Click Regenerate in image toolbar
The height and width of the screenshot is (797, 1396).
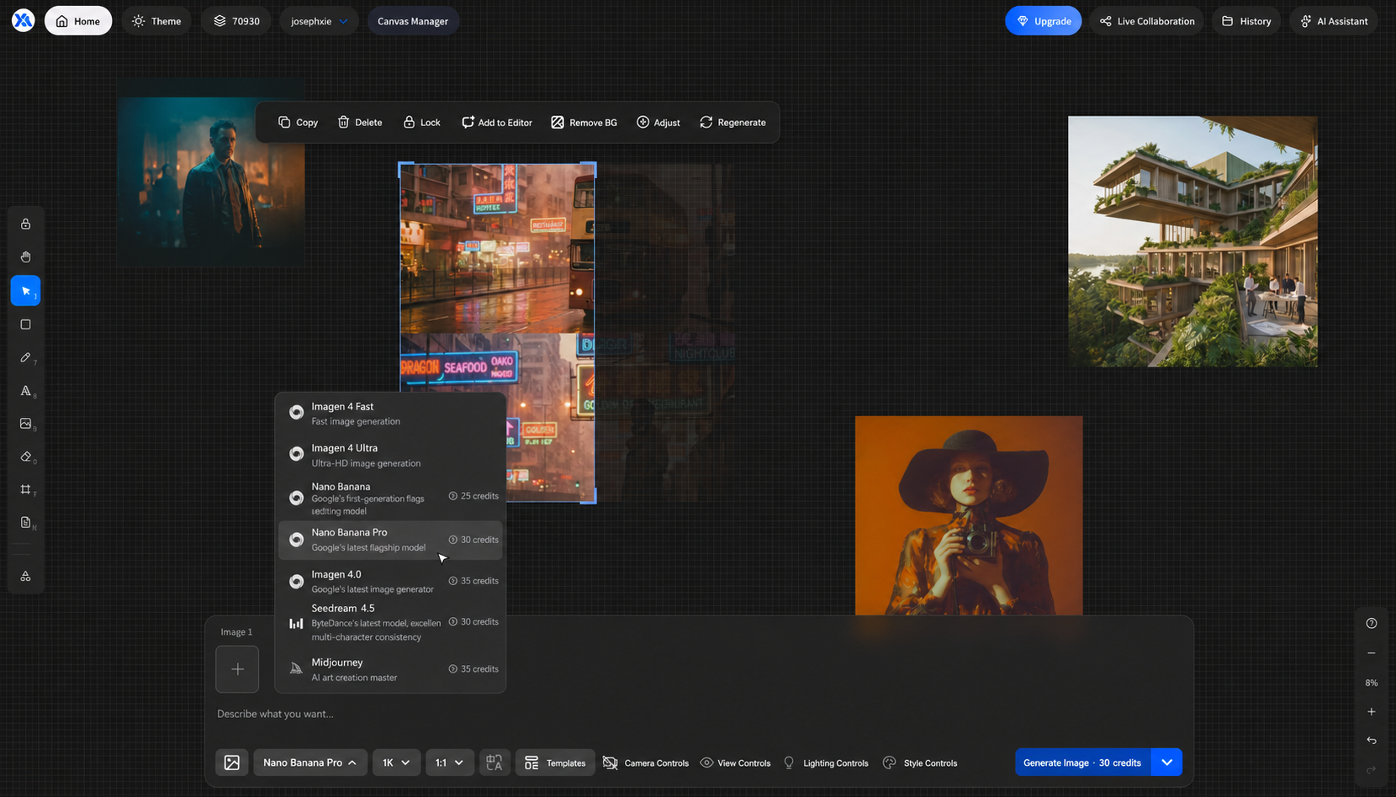click(732, 123)
